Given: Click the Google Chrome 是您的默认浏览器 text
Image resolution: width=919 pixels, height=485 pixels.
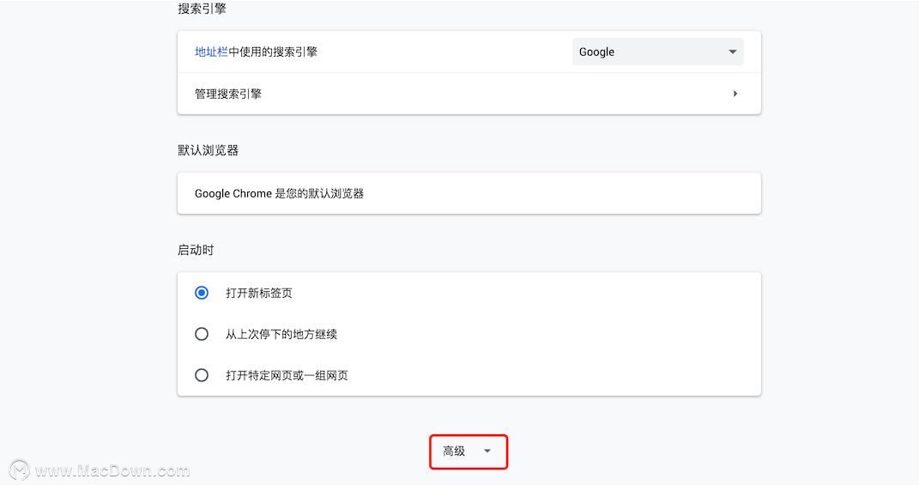Looking at the screenshot, I should [279, 193].
